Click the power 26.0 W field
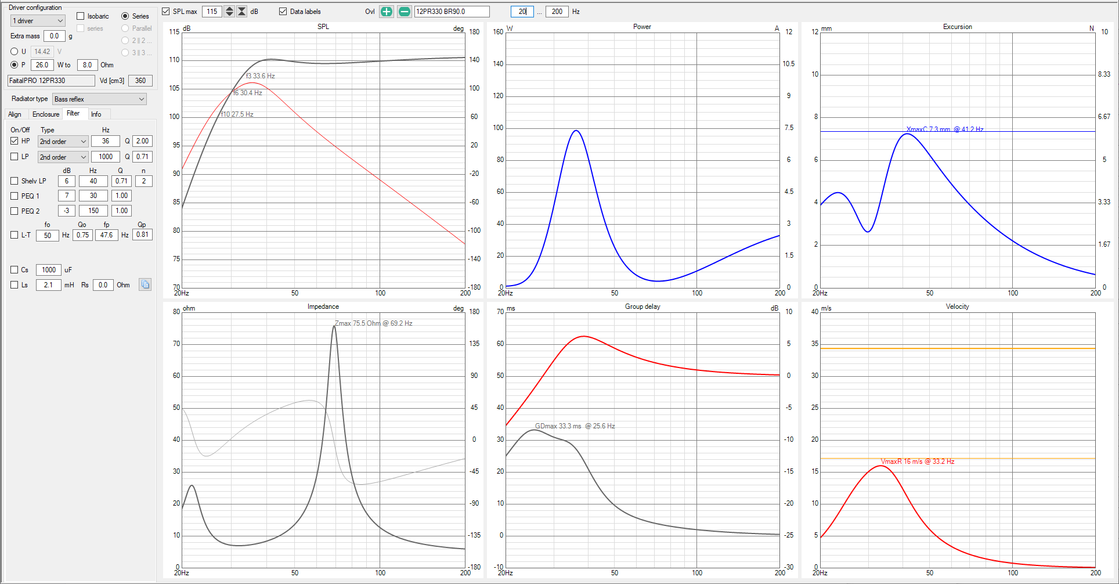The width and height of the screenshot is (1119, 584). (42, 65)
